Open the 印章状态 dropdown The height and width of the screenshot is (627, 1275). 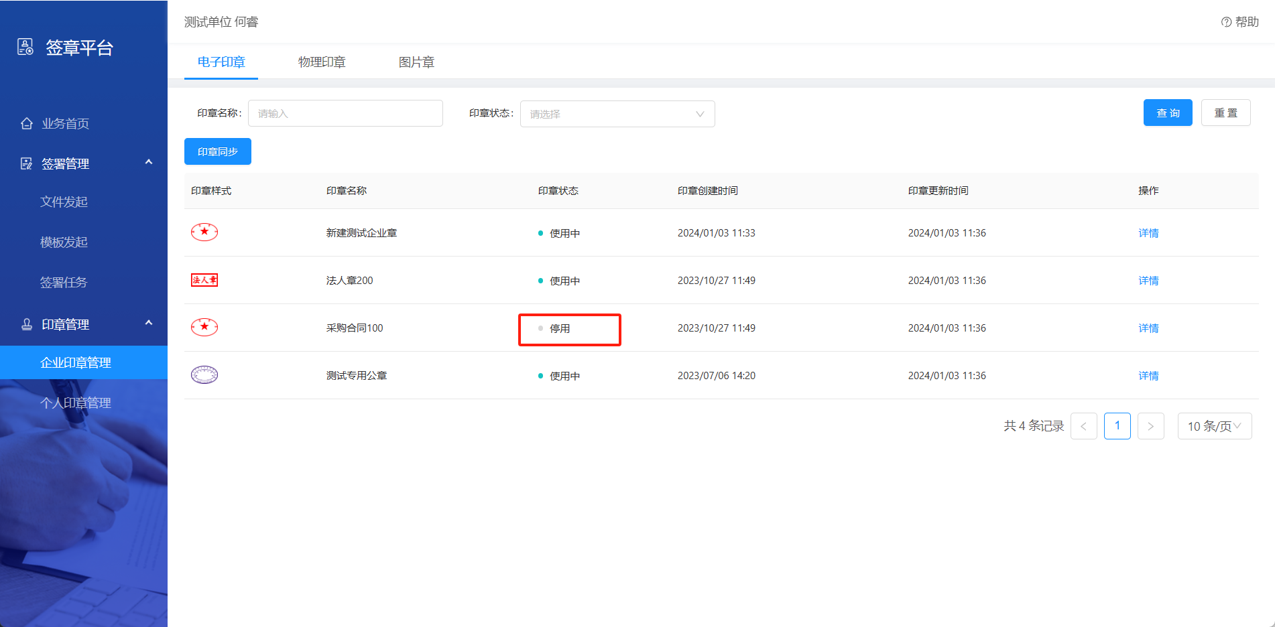click(617, 114)
